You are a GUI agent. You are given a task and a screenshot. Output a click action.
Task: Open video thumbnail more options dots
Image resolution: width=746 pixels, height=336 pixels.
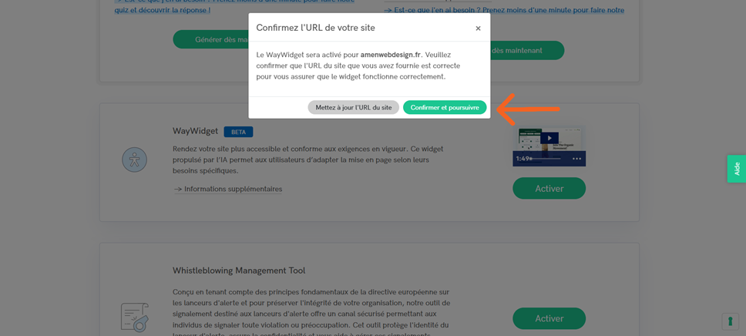[576, 159]
